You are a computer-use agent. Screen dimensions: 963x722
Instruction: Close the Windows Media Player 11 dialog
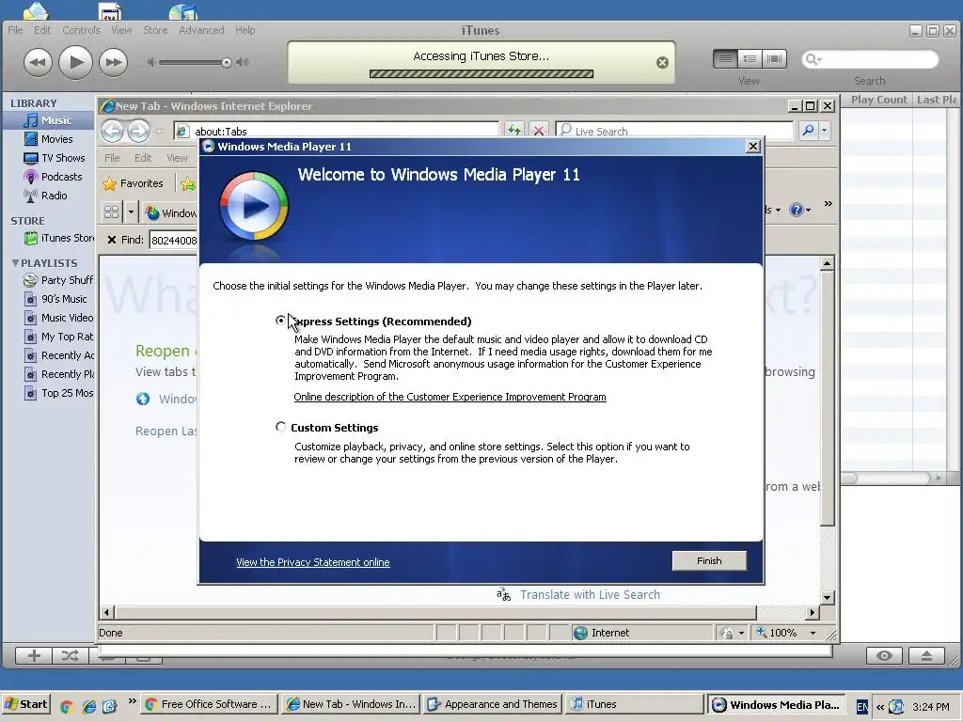753,146
